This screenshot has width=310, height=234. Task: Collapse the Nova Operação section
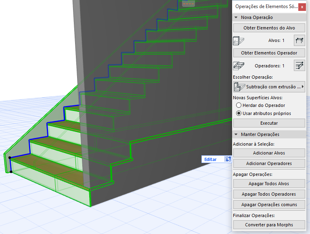coord(236,17)
